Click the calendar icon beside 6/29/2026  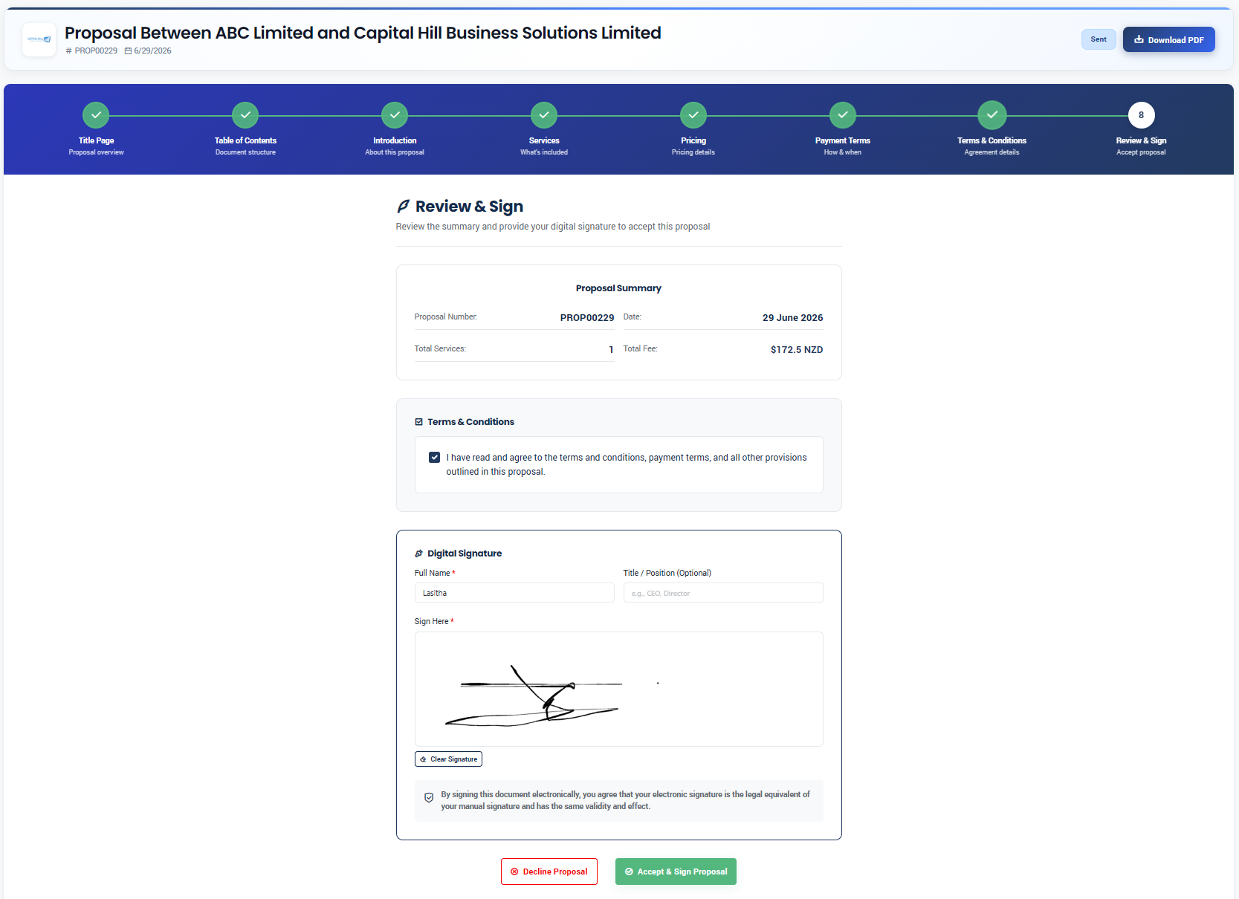pos(128,51)
